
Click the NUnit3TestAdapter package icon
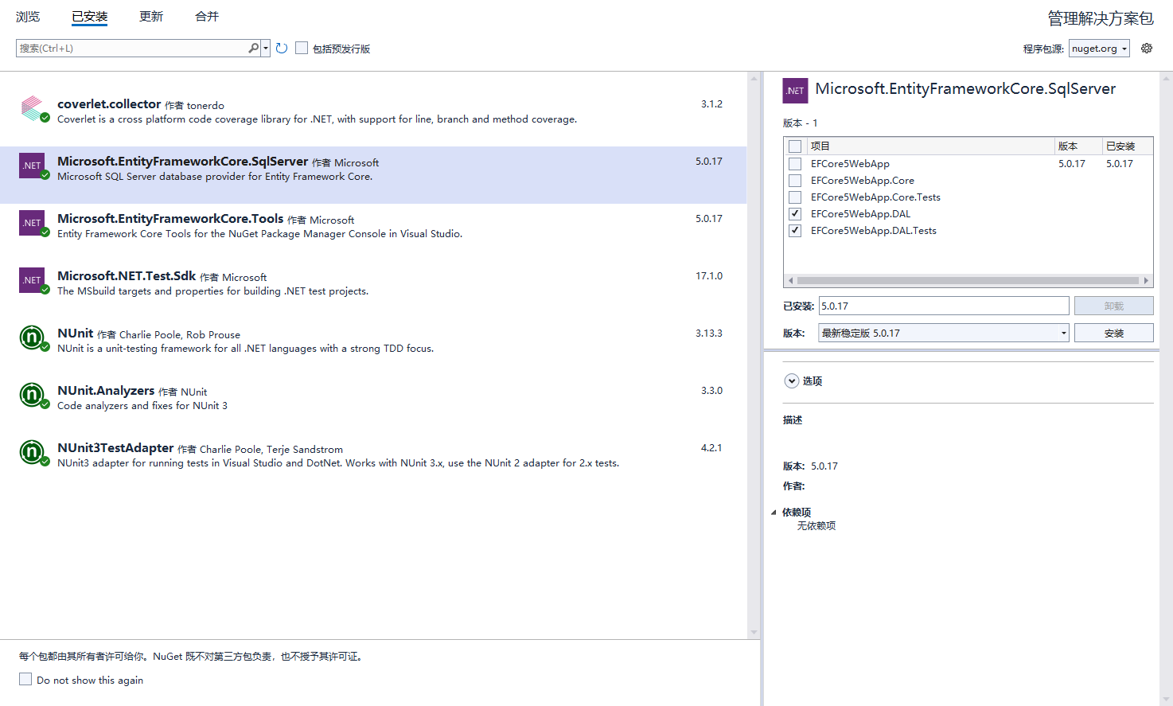coord(33,453)
